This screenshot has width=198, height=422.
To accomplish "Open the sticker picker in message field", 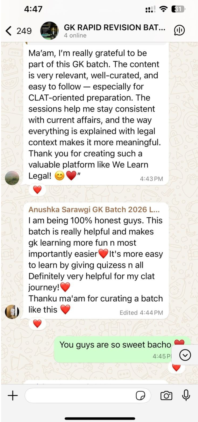I will coord(140,396).
